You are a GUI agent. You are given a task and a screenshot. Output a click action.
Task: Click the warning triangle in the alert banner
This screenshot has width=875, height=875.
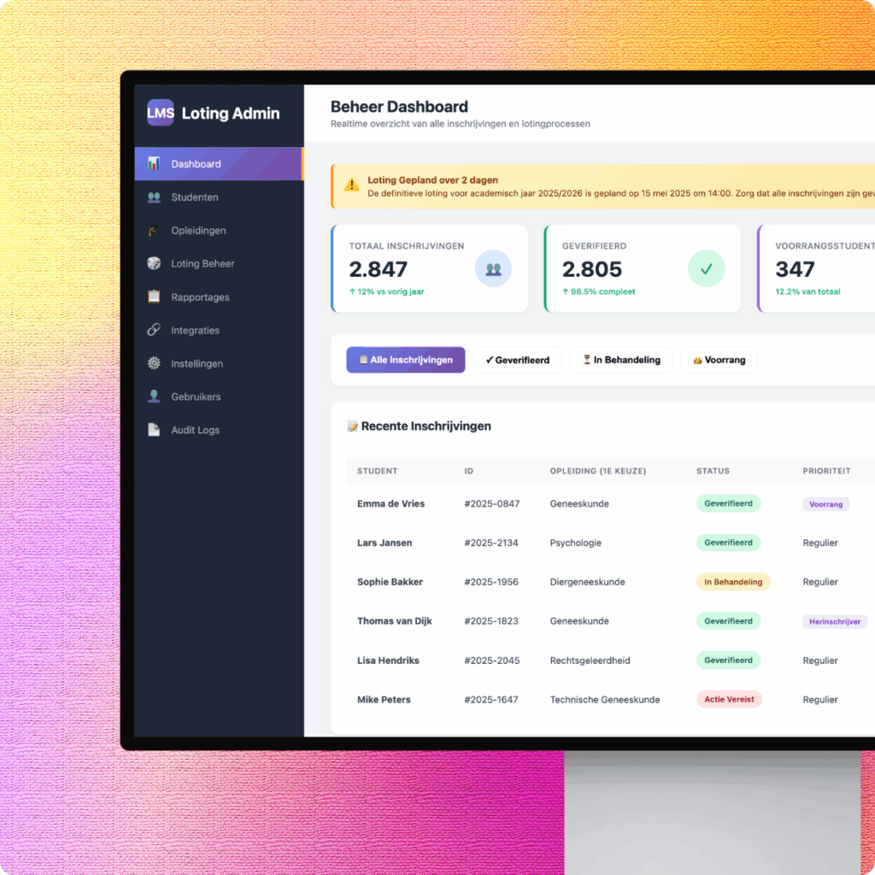(351, 185)
